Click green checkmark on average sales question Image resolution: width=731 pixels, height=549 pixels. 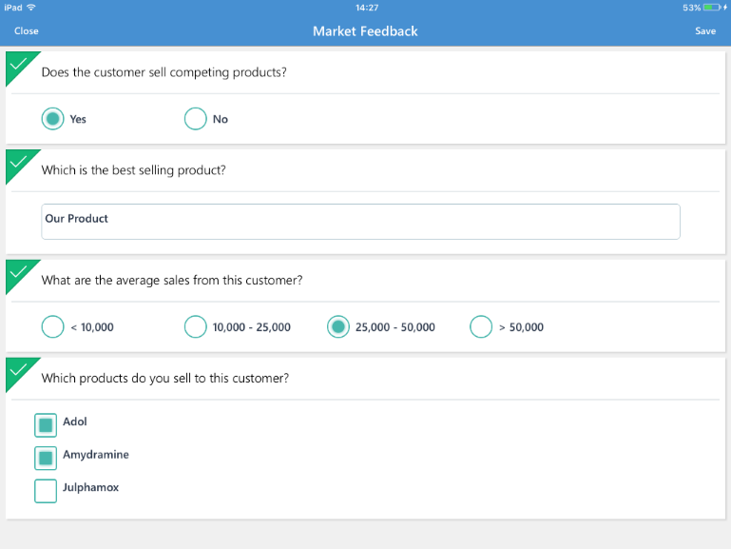(18, 272)
